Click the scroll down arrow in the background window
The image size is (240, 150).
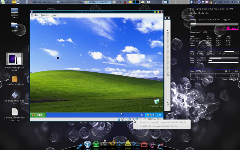168,104
